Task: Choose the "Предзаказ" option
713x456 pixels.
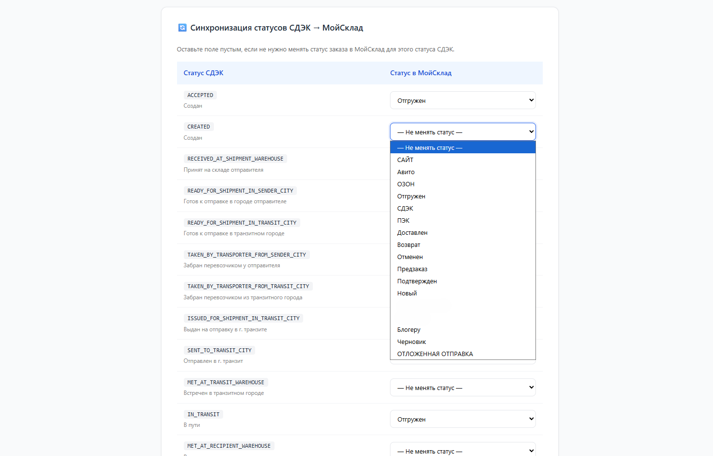Action: click(x=463, y=269)
